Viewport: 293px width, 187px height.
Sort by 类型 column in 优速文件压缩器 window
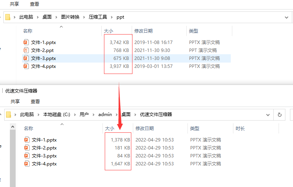[195, 128]
